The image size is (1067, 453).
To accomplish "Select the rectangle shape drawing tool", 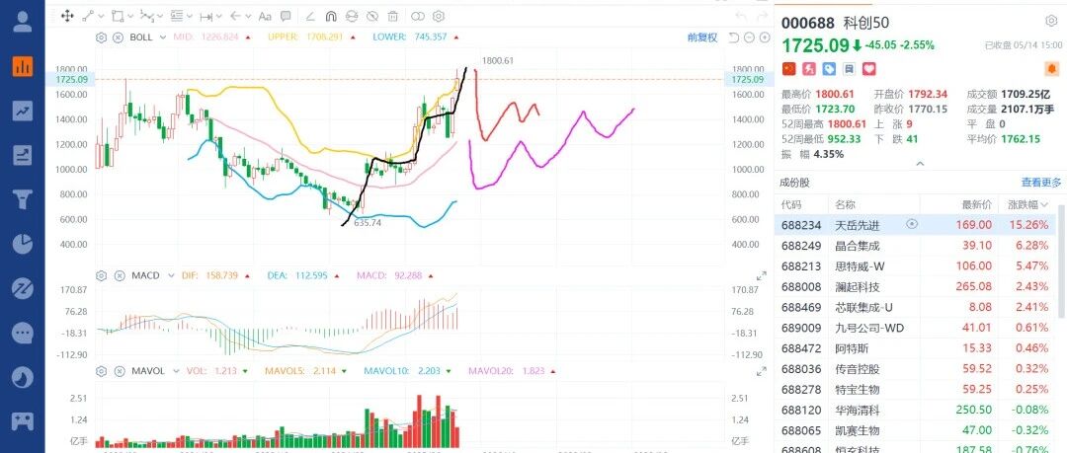I will 118,16.
